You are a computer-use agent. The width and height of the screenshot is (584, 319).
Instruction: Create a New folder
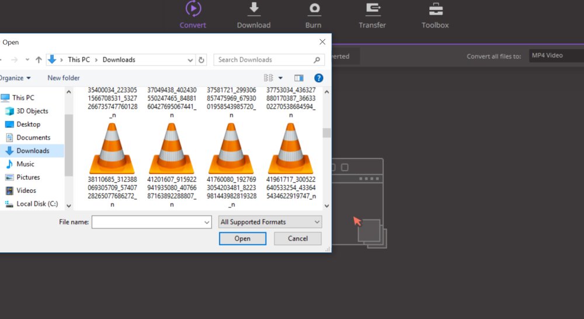pos(63,78)
